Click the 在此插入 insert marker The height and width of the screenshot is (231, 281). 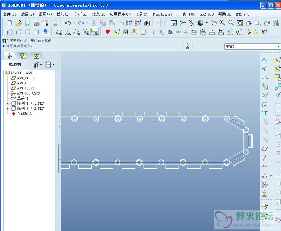click(x=25, y=114)
